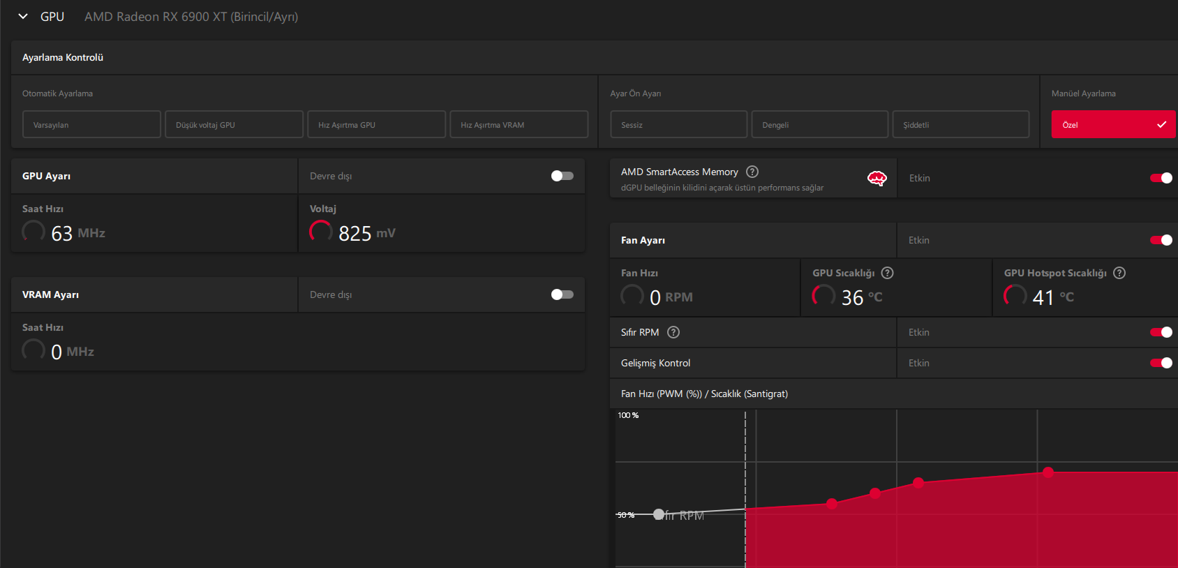Click the SmartAccess Memory brain icon
1178x568 pixels.
tap(877, 179)
